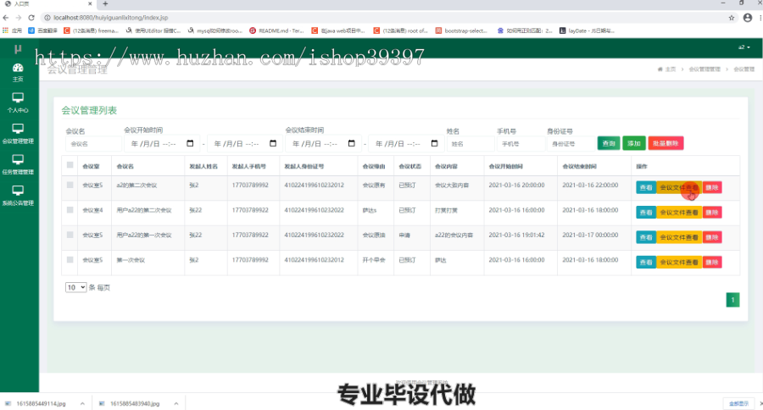Click the 全部显示 downloads button

coord(738,404)
